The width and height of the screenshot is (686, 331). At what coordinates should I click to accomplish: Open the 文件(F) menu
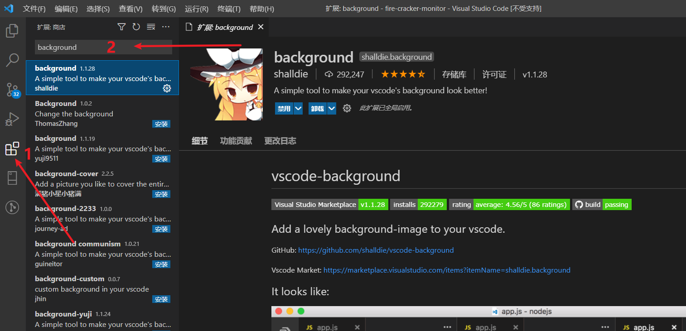coord(34,9)
